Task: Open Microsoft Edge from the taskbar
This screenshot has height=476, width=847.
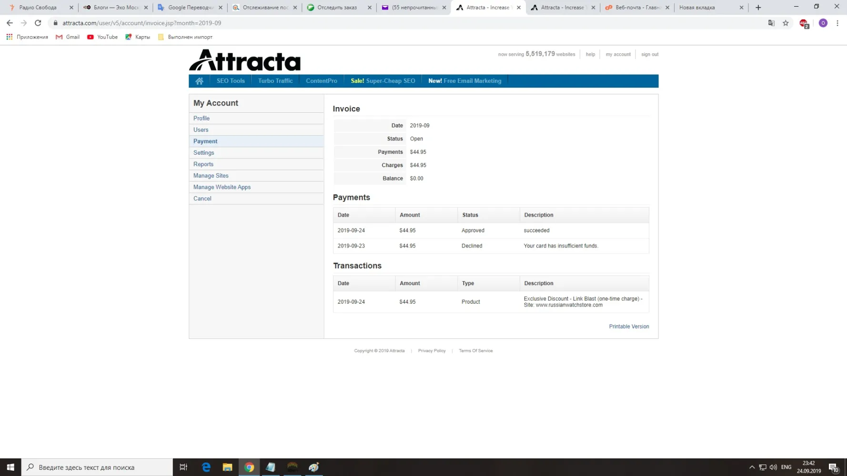Action: pyautogui.click(x=206, y=467)
